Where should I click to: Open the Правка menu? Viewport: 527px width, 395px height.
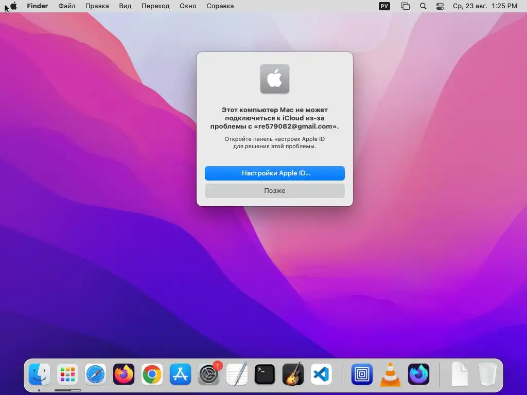coord(97,6)
